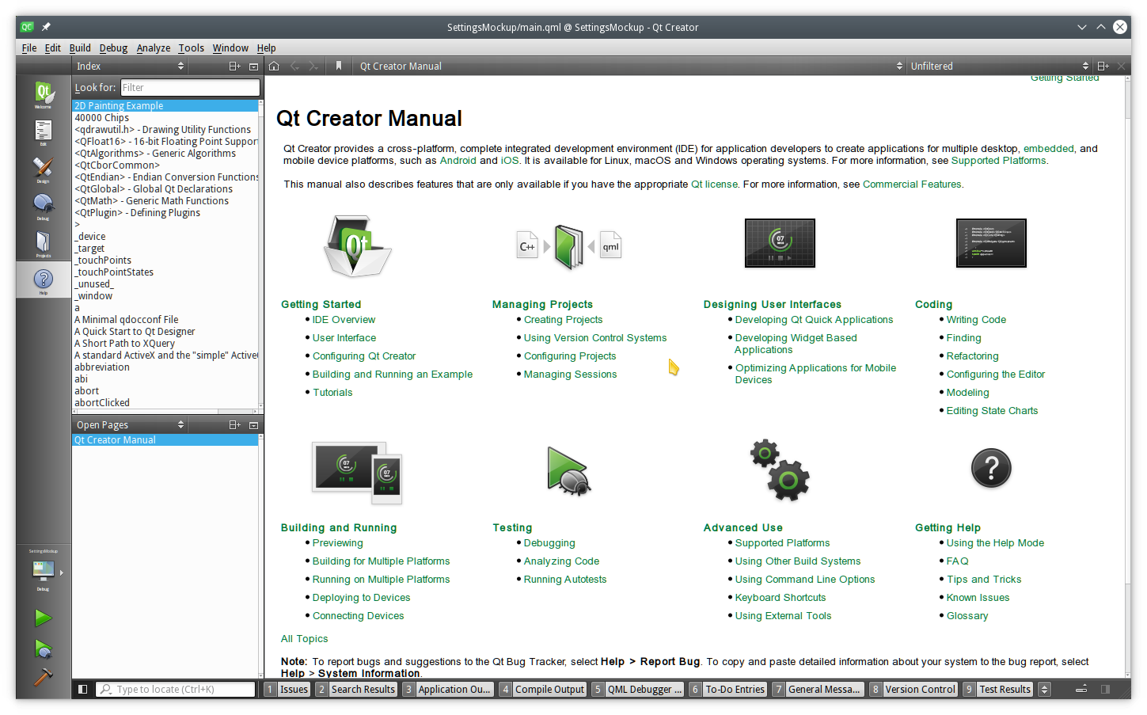Viewport: 1147px width, 715px height.
Task: Start debugging with the Run-Debug icon
Action: click(44, 649)
